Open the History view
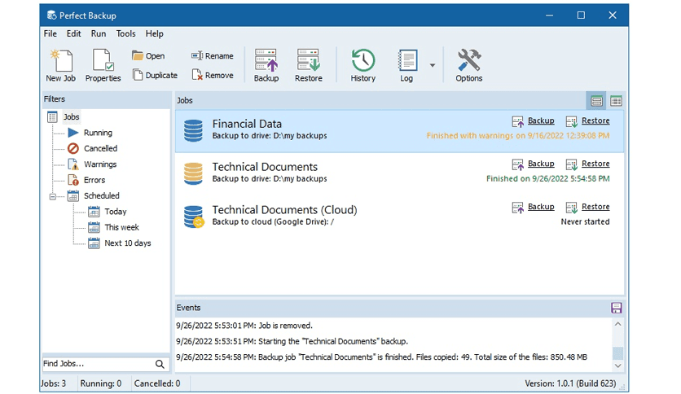The width and height of the screenshot is (681, 394). point(363,65)
